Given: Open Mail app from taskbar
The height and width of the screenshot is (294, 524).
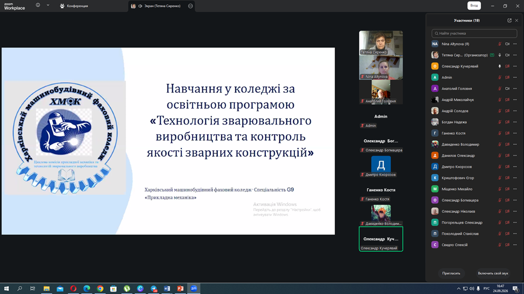Looking at the screenshot, I should click(60, 289).
